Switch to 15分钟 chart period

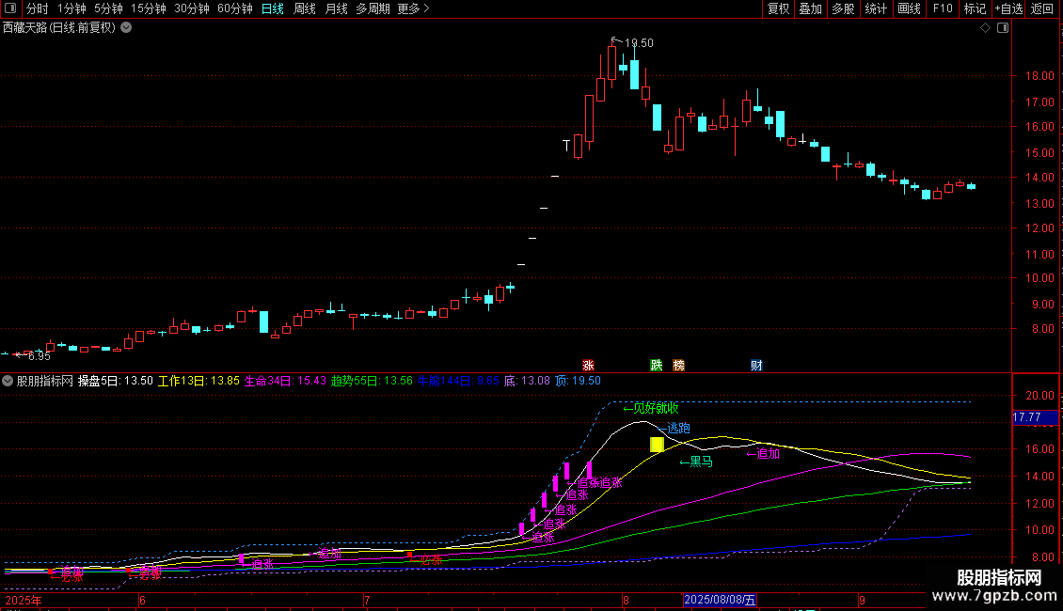coord(149,8)
